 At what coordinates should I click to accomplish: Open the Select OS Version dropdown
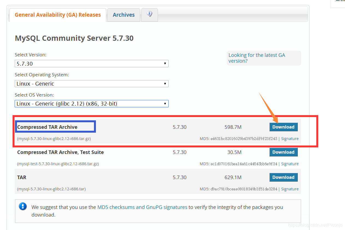(x=92, y=104)
